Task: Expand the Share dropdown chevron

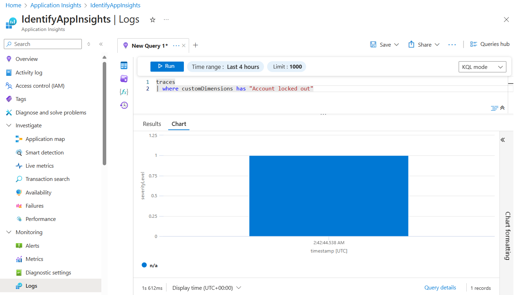Action: pos(437,45)
